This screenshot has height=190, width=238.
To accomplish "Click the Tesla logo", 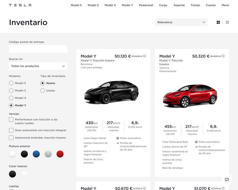I will (x=20, y=5).
